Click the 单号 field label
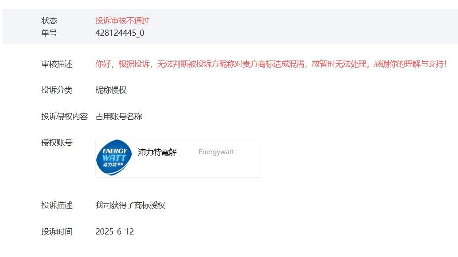This screenshot has height=257, width=458. (49, 33)
